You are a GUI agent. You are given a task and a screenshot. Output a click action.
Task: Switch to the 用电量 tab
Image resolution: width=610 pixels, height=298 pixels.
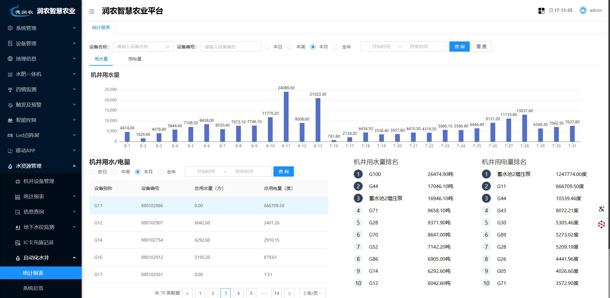coord(135,59)
